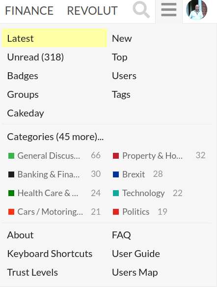This screenshot has height=287, width=217.
Task: Open Keyboard Shortcuts help
Action: tap(50, 254)
